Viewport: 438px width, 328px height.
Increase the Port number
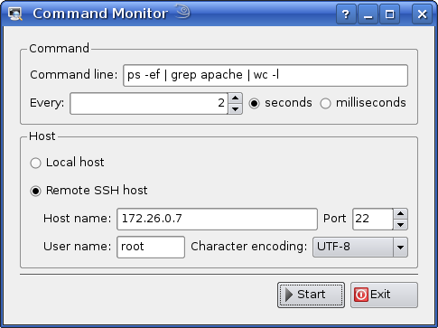400,214
